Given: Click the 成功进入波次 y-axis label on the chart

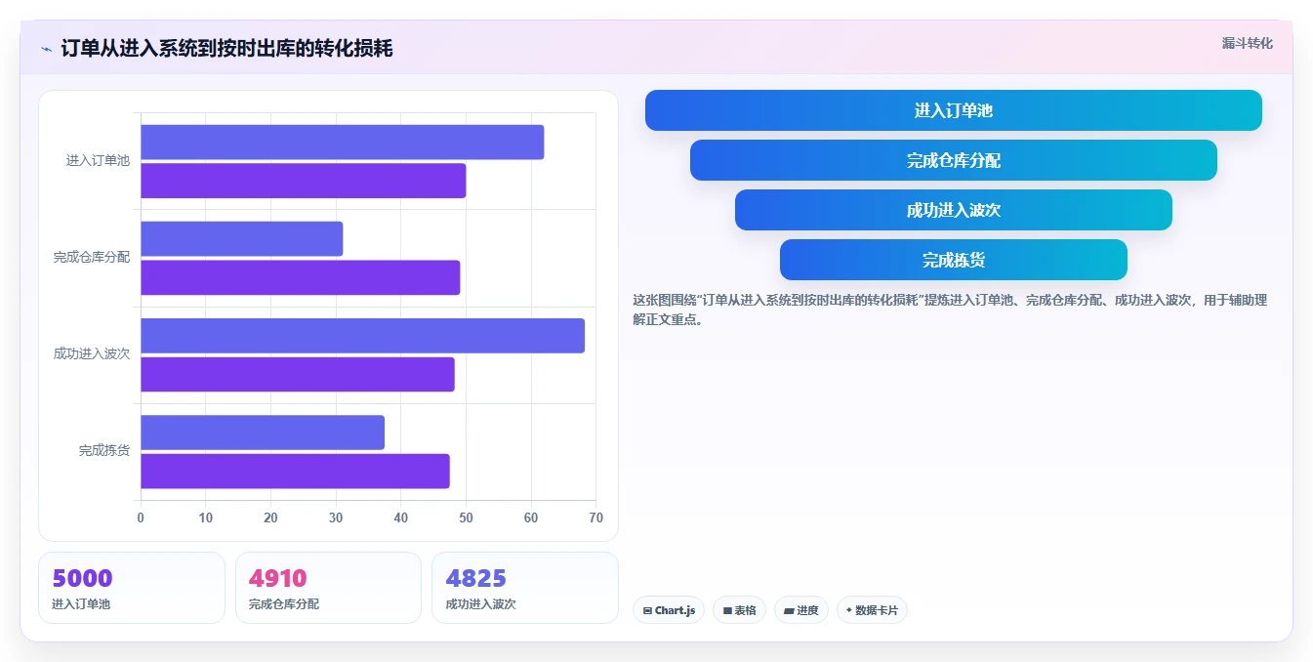Looking at the screenshot, I should click(x=92, y=354).
